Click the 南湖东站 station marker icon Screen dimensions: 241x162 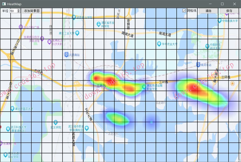click(198, 65)
